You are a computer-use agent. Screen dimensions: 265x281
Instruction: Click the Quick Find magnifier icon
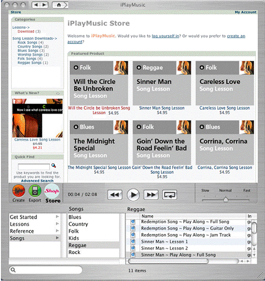[54, 166]
